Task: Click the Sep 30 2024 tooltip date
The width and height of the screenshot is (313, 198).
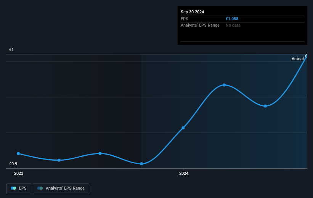Action: tap(192, 12)
